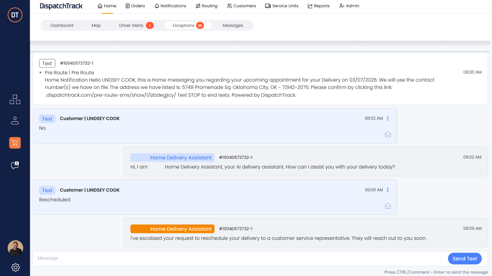Open the Admin menu
The width and height of the screenshot is (492, 276).
point(349,6)
